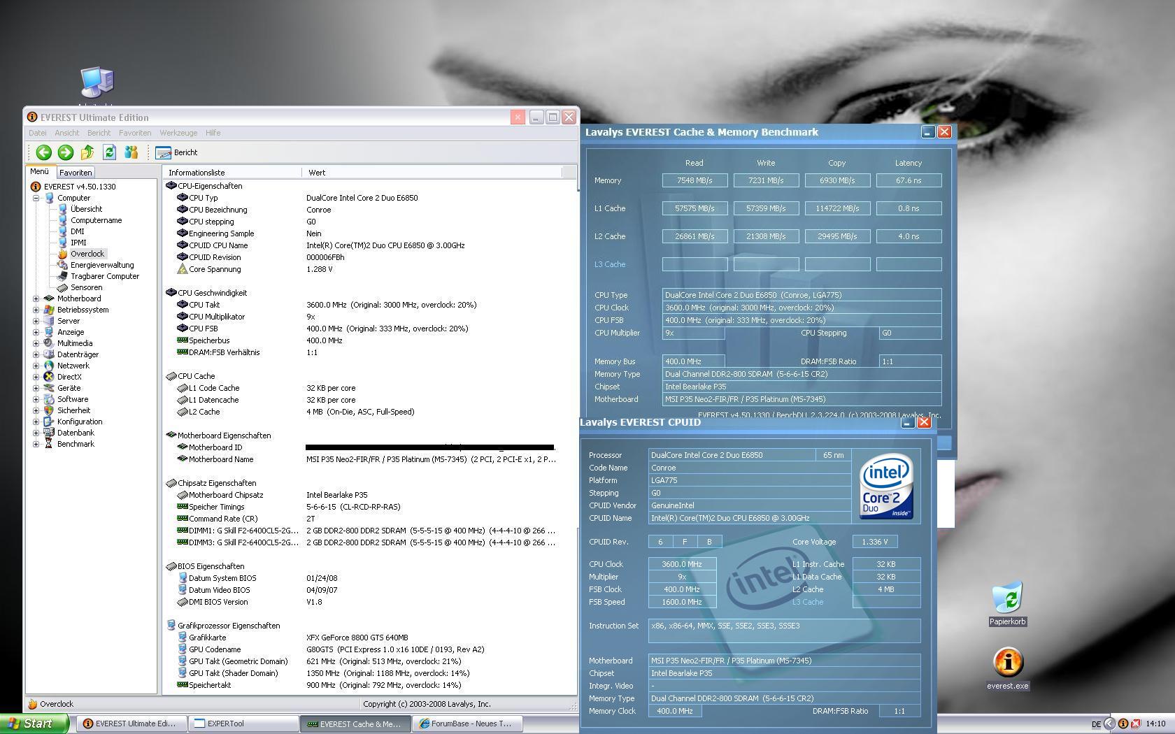Click the Core Spannung warning icon

[183, 269]
